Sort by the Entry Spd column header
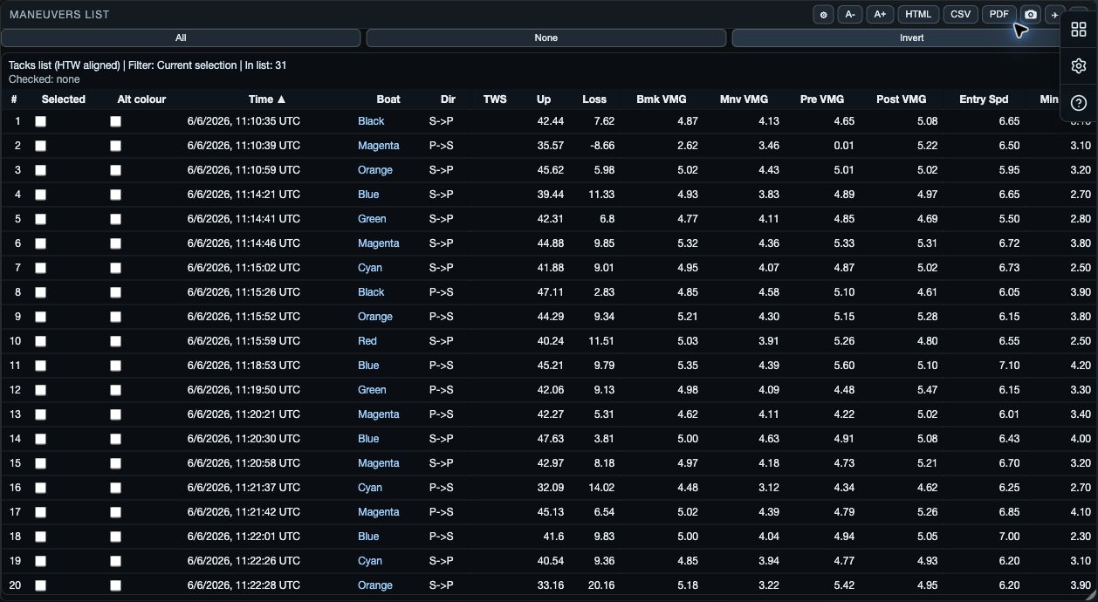The height and width of the screenshot is (602, 1098). point(984,99)
